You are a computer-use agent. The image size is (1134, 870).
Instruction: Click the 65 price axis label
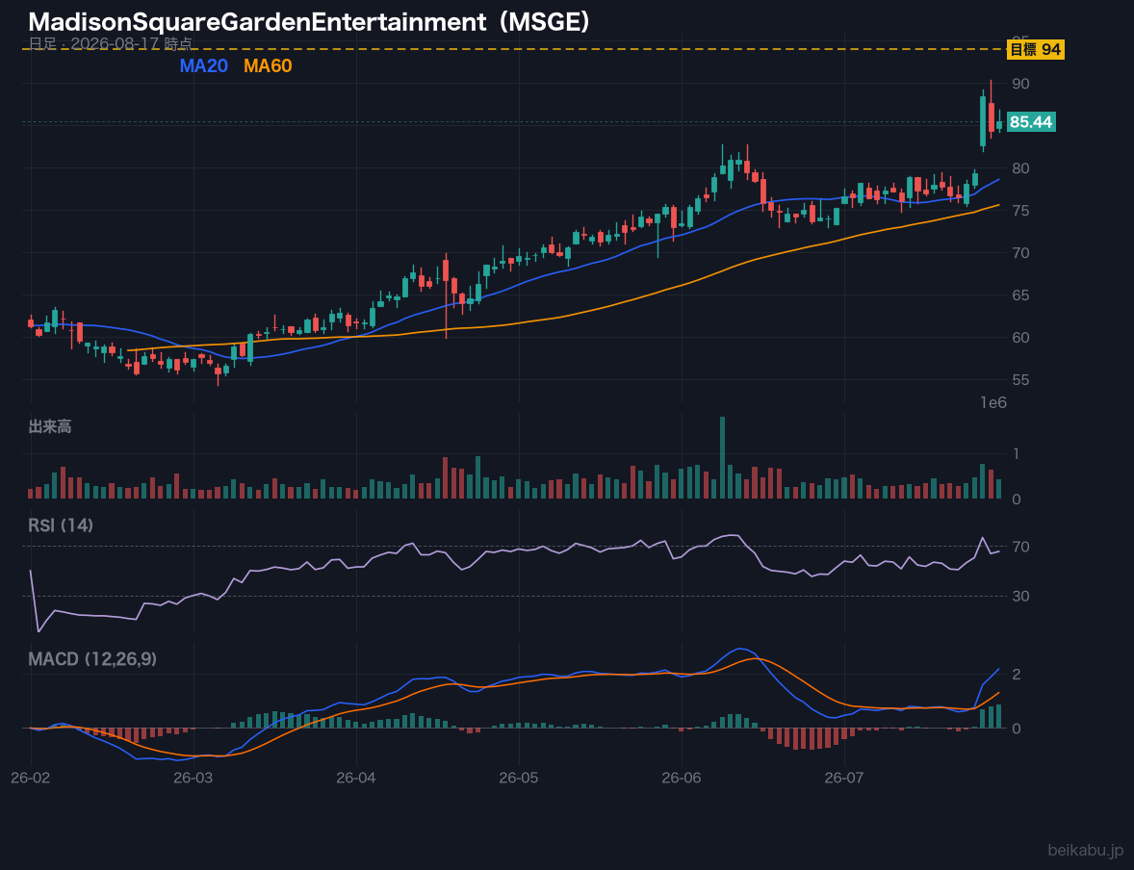click(x=1020, y=295)
